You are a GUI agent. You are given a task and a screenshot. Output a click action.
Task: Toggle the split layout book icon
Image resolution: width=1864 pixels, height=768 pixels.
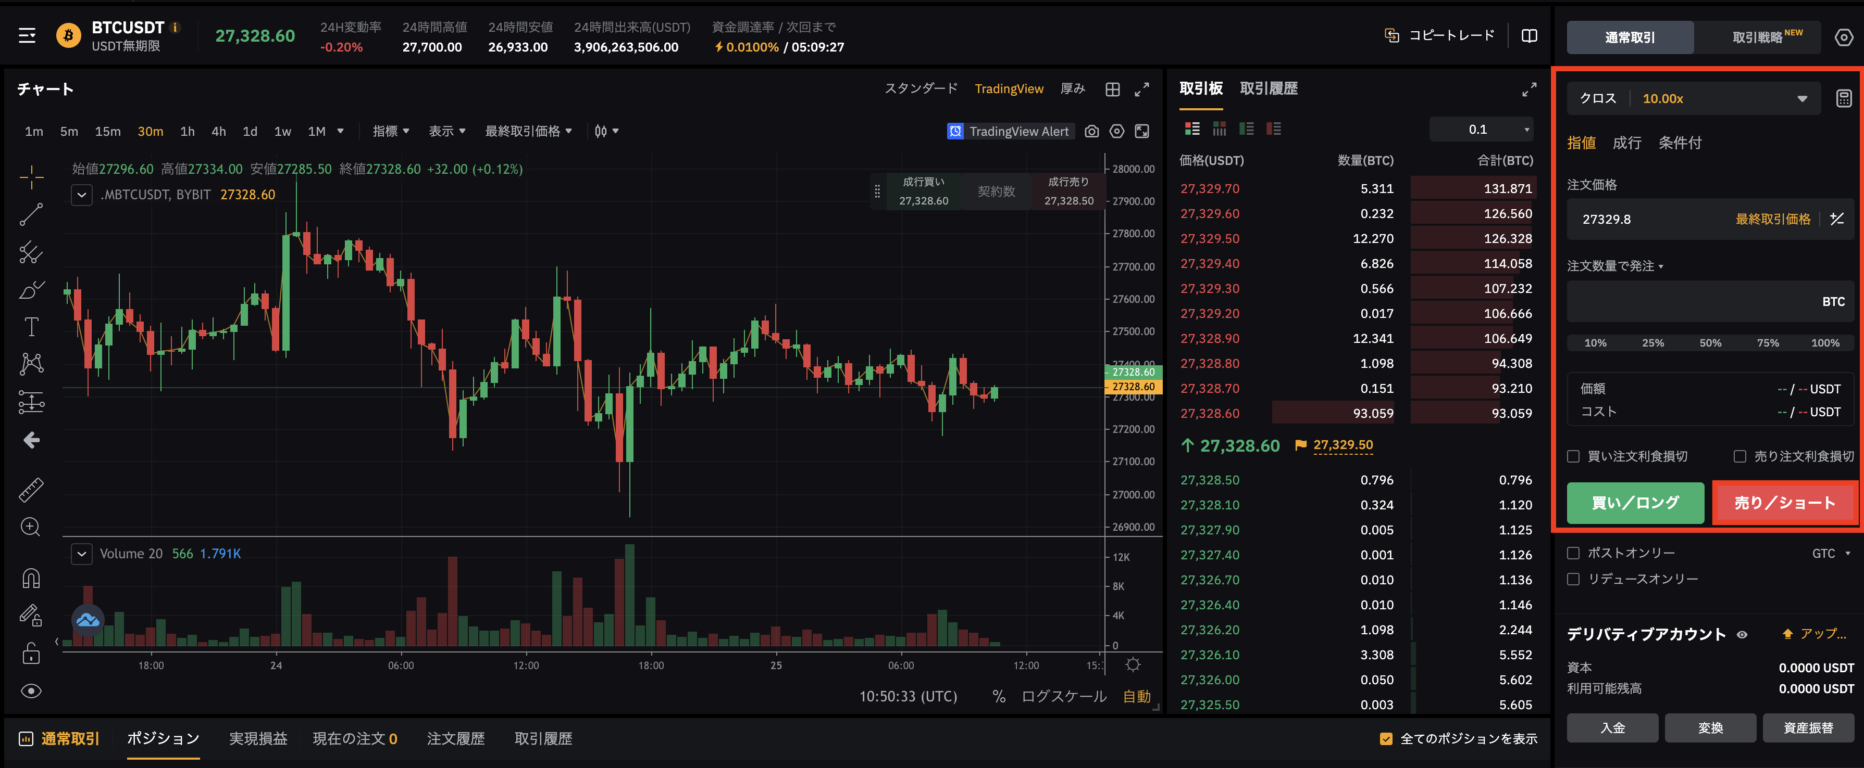tap(1529, 35)
